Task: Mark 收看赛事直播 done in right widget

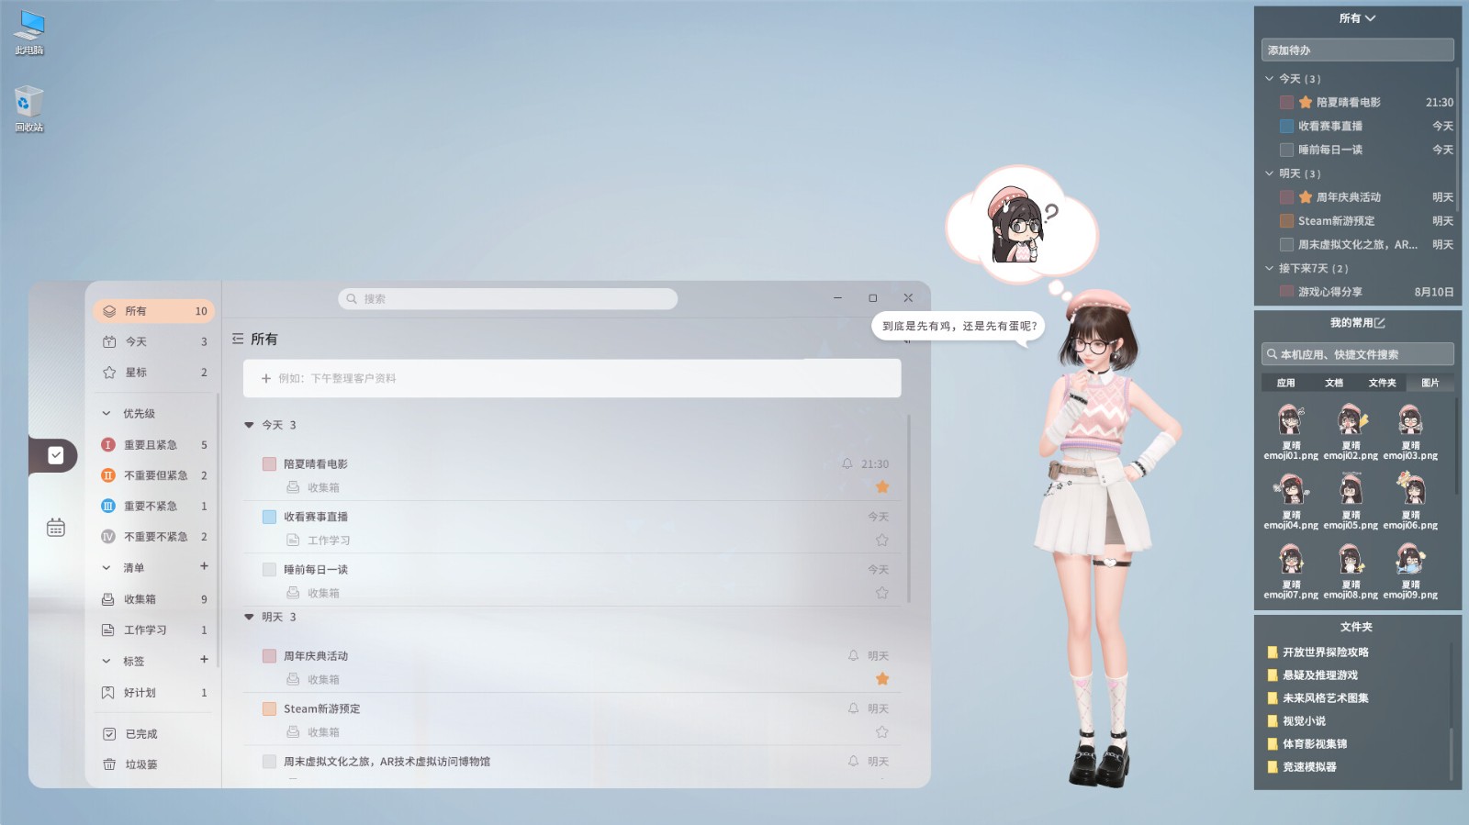Action: pos(1286,126)
